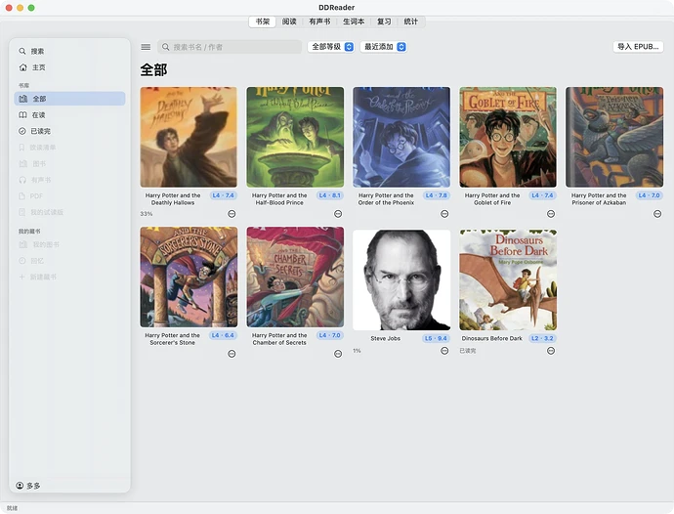This screenshot has height=514, width=674.
Task: Open the 在读 currently reading list
Action: pyautogui.click(x=69, y=115)
